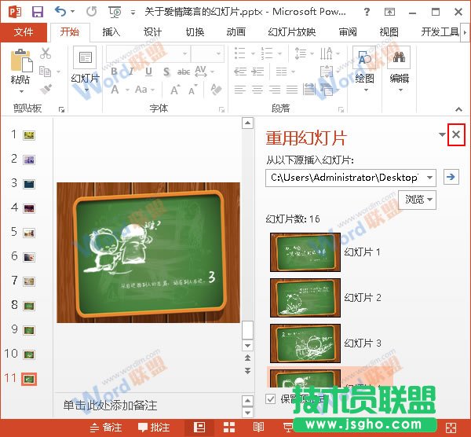
Task: Toggle the keep source formatting checkbox
Action: coord(272,398)
